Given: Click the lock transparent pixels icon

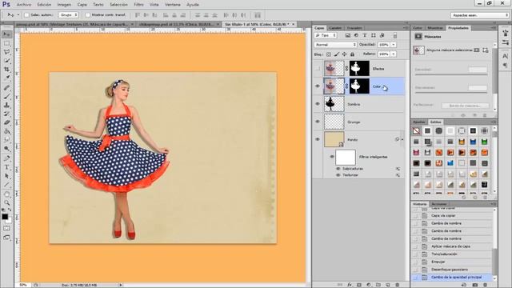Looking at the screenshot, I should pos(329,54).
